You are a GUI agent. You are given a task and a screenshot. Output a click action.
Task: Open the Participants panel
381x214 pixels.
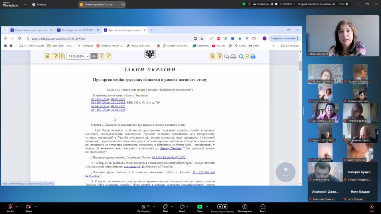click(x=143, y=207)
